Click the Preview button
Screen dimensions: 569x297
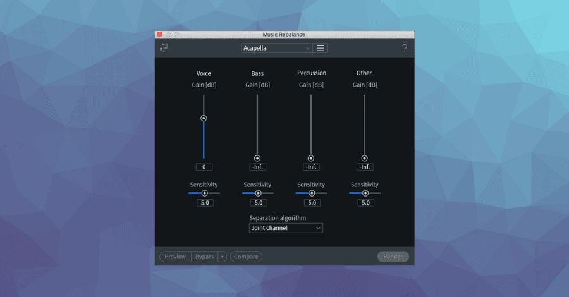coord(175,257)
